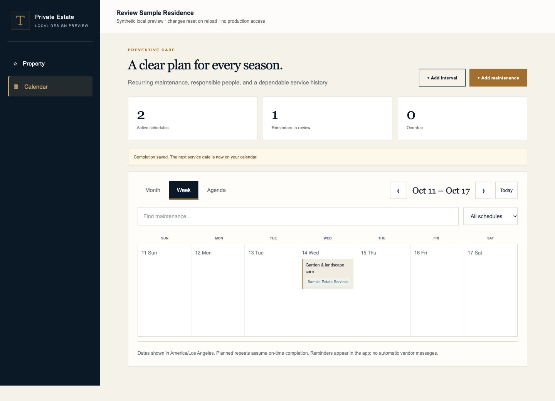Viewport: 555px width, 401px height.
Task: Select the 13 Tue day cell
Action: (271, 290)
